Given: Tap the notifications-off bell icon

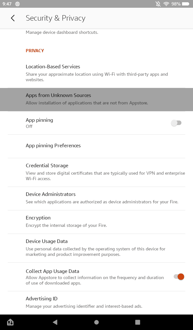Looking at the screenshot, I should (x=157, y=4).
